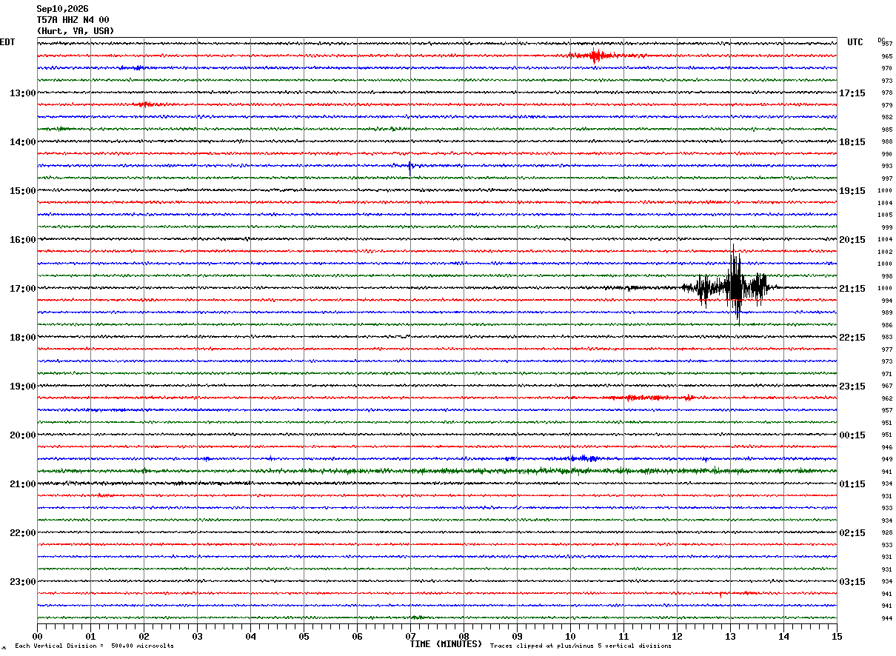Click the 13:00 EDT row label
896x656 pixels.
(22, 93)
